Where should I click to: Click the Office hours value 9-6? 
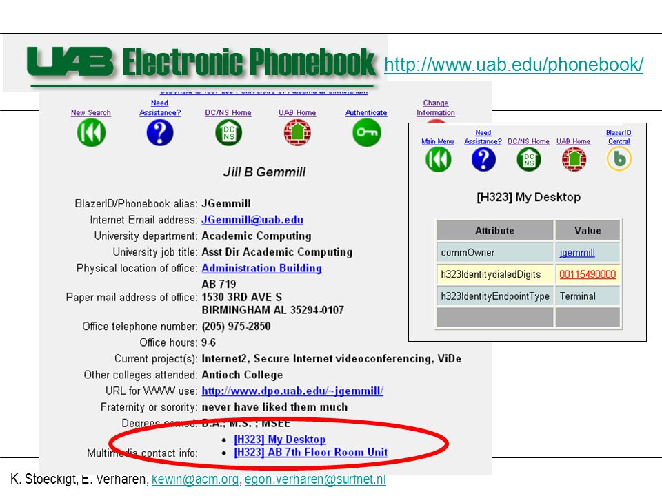pyautogui.click(x=208, y=342)
